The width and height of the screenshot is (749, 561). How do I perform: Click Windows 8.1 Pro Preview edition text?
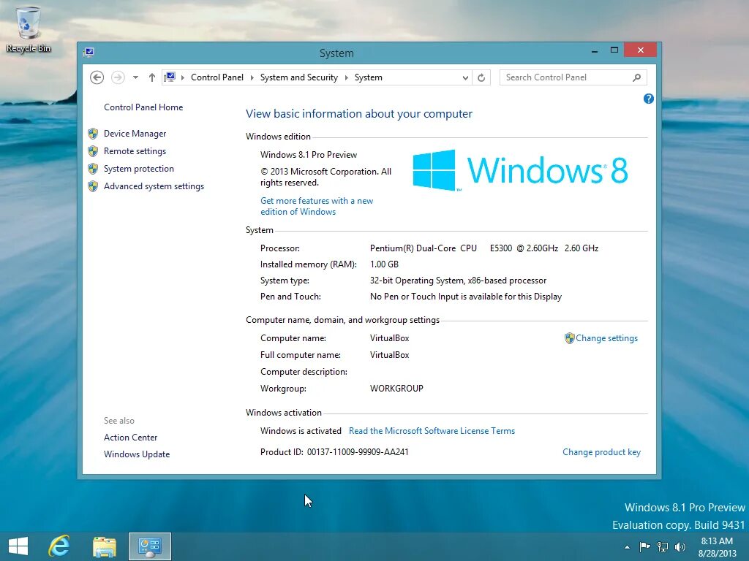[x=309, y=155]
